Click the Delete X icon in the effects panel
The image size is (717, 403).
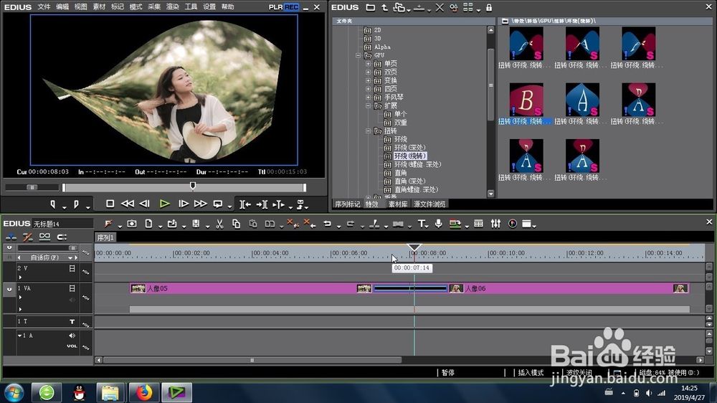[x=440, y=7]
